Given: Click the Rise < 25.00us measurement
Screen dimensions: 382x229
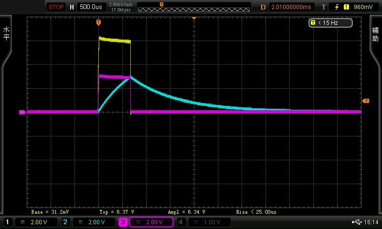Looking at the screenshot, I should [256, 212].
